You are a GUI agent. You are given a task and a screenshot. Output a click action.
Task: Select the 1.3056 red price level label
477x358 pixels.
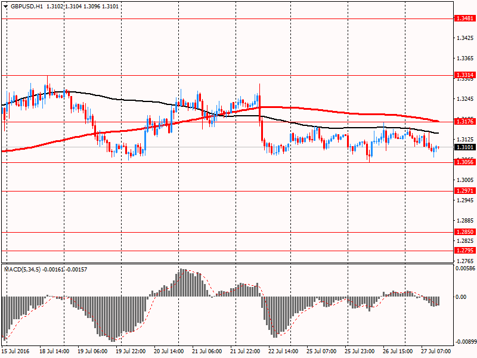click(x=465, y=162)
